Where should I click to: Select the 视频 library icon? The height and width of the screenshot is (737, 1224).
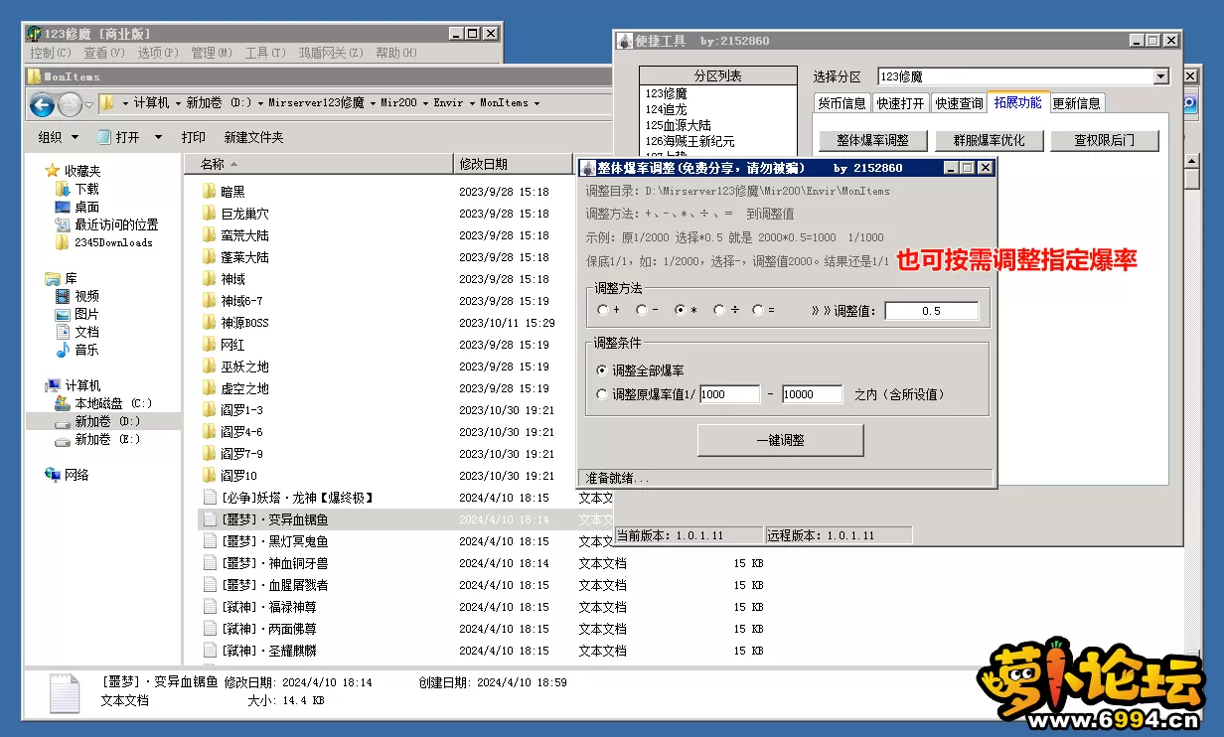coord(63,296)
